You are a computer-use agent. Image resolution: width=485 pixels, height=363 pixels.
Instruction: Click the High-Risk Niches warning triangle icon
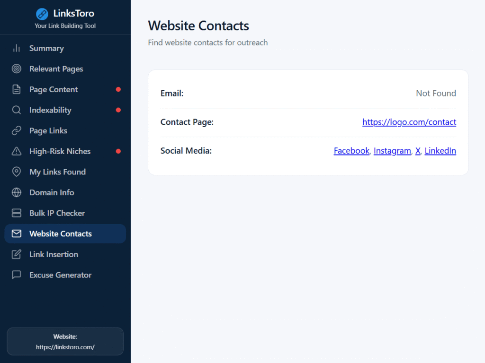[17, 151]
